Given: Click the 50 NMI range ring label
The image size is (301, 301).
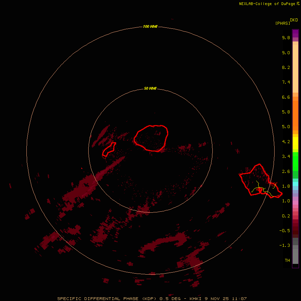Looking at the screenshot, I should tap(150, 88).
